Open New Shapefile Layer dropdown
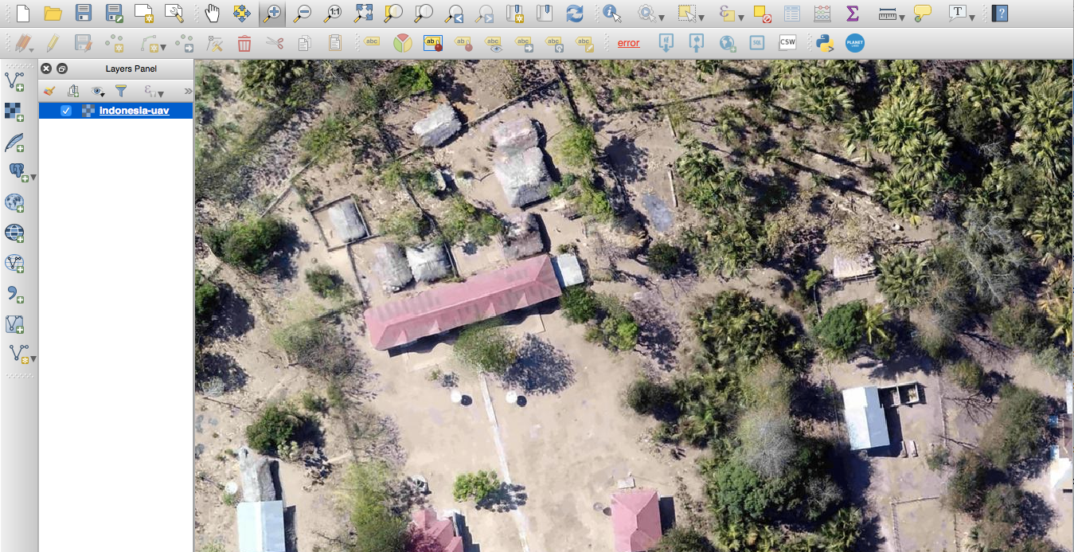The image size is (1074, 552). [x=33, y=358]
